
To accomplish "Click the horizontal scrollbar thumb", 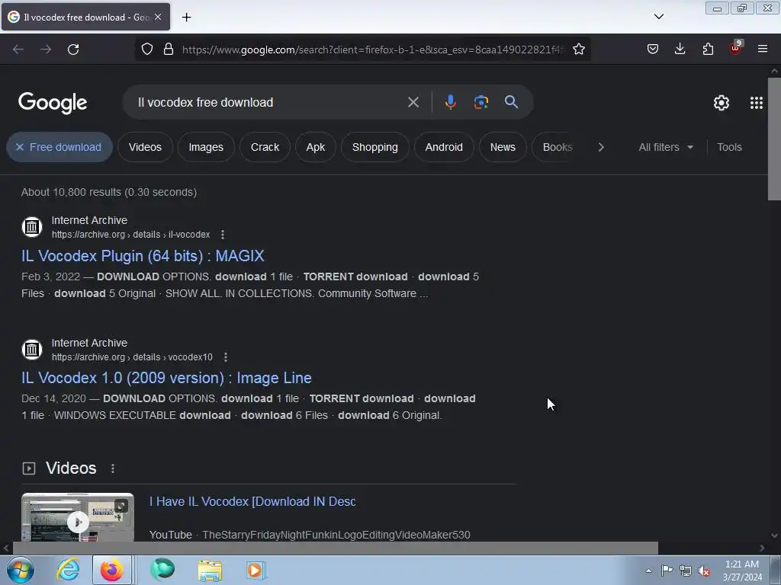I will pos(335,548).
